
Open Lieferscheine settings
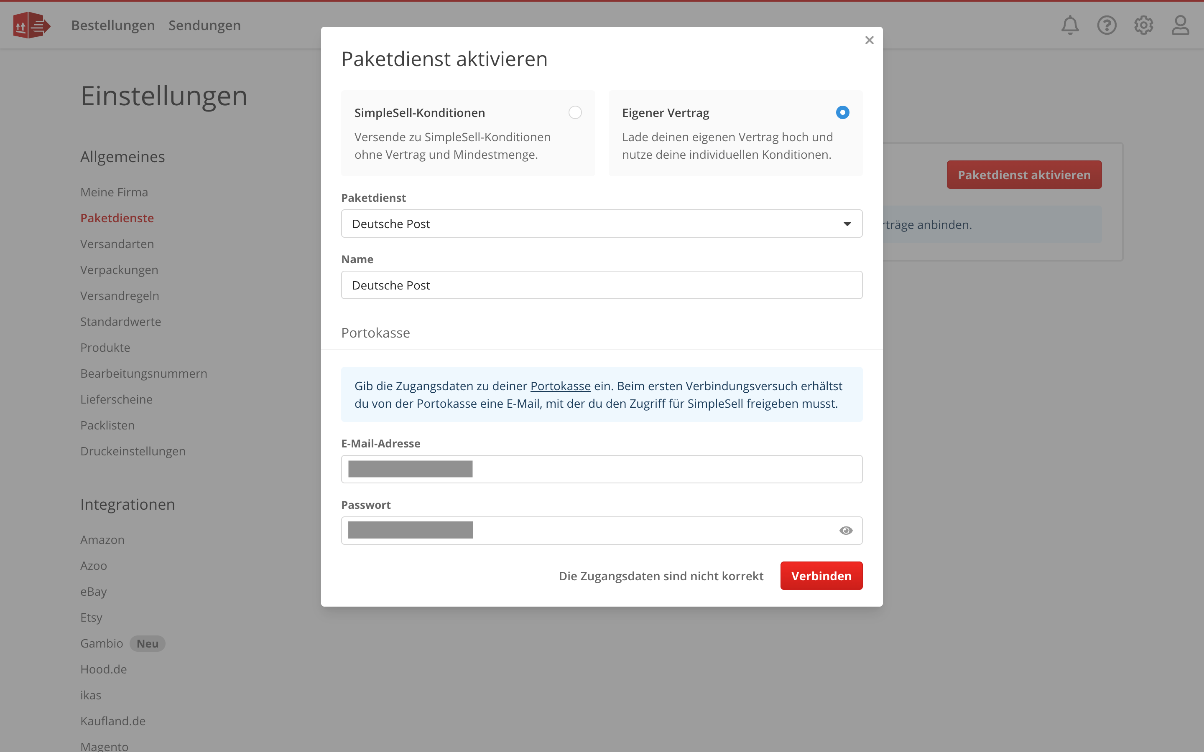coord(116,399)
